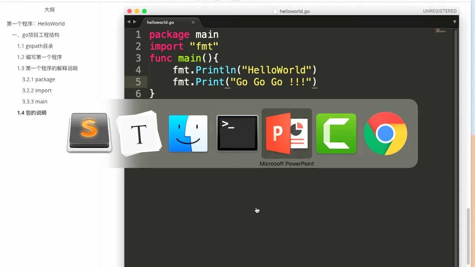Select the Camtasia icon in app switcher
The width and height of the screenshot is (475, 267).
(x=336, y=133)
